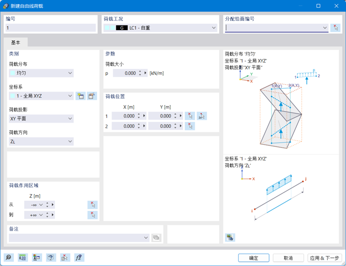
Task: Click the 取消 button
Action: click(288, 258)
